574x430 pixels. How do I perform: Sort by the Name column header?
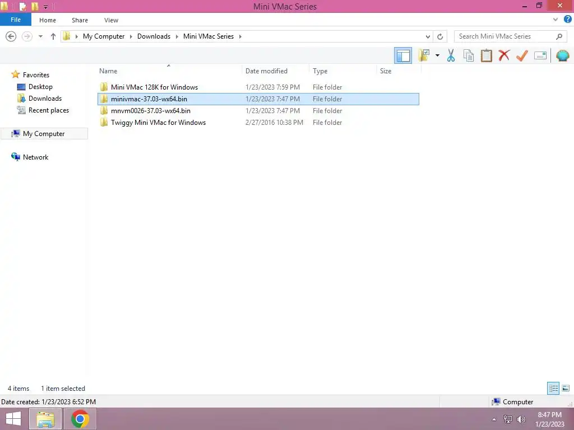pos(169,71)
